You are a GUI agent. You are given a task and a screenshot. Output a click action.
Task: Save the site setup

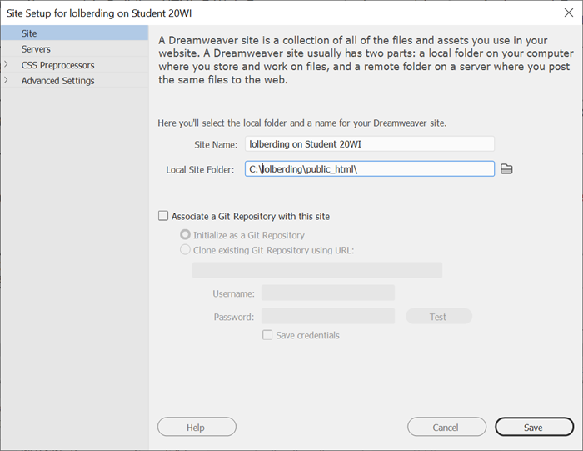click(x=534, y=427)
